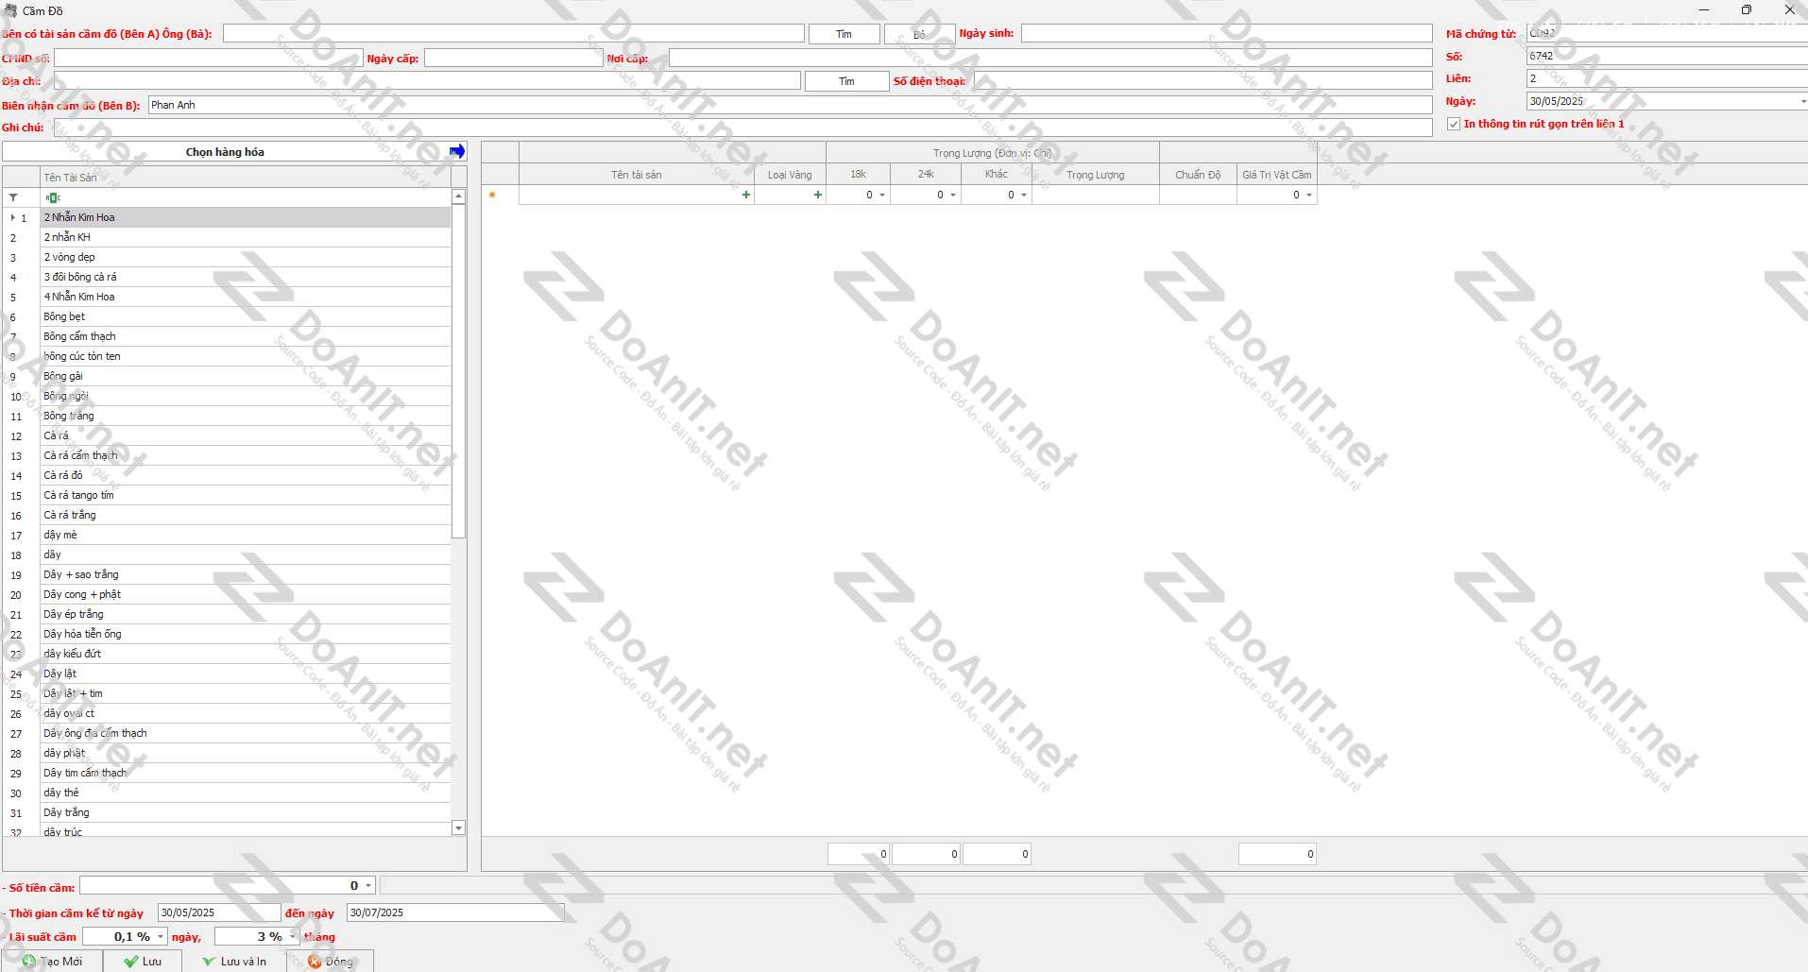
Task: Click the Chuẩn Độ column header
Action: tap(1198, 175)
